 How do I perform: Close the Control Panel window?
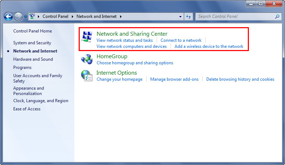point(274,4)
